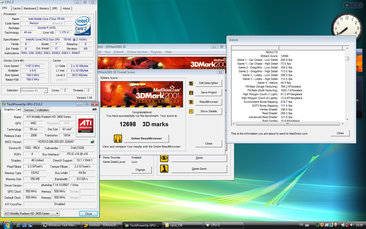Click the Online ResultBrowser button
Screen dimensions: 366x229
(x=146, y=139)
